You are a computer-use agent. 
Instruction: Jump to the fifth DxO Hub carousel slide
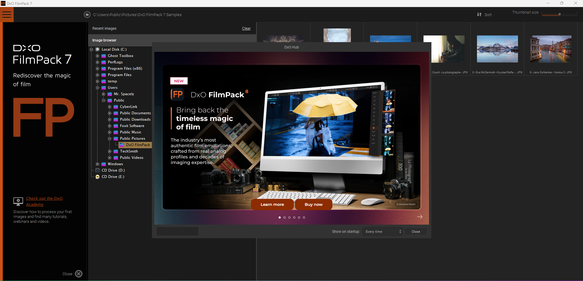pyautogui.click(x=299, y=217)
